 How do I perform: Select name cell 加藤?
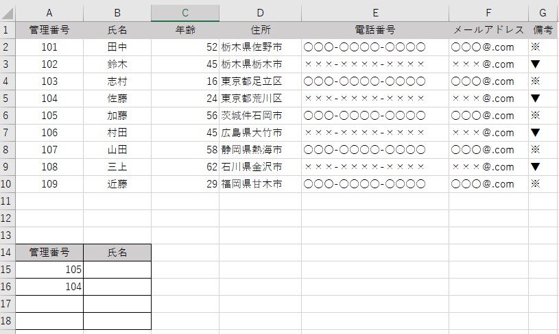[117, 116]
